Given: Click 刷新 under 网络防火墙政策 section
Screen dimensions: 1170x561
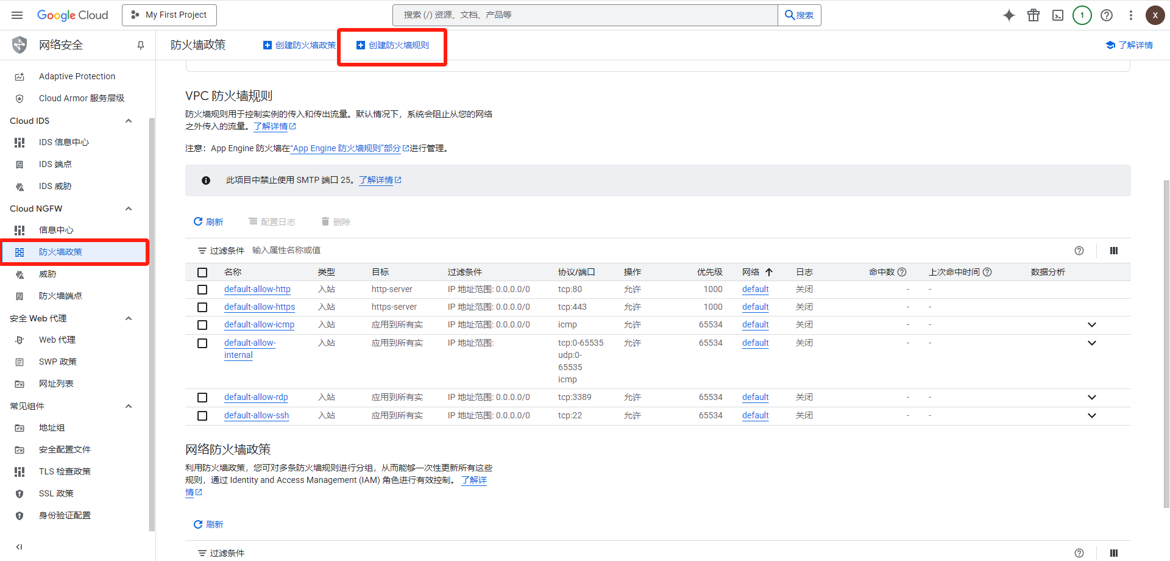Looking at the screenshot, I should click(x=208, y=524).
